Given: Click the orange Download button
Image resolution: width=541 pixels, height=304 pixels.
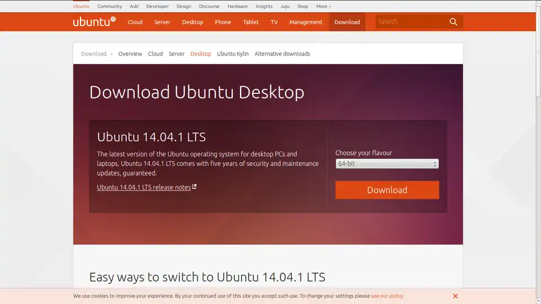Looking at the screenshot, I should pos(387,190).
